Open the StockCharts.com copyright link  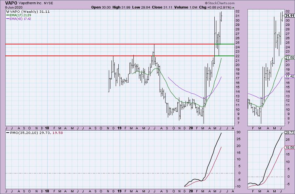point(220,3)
